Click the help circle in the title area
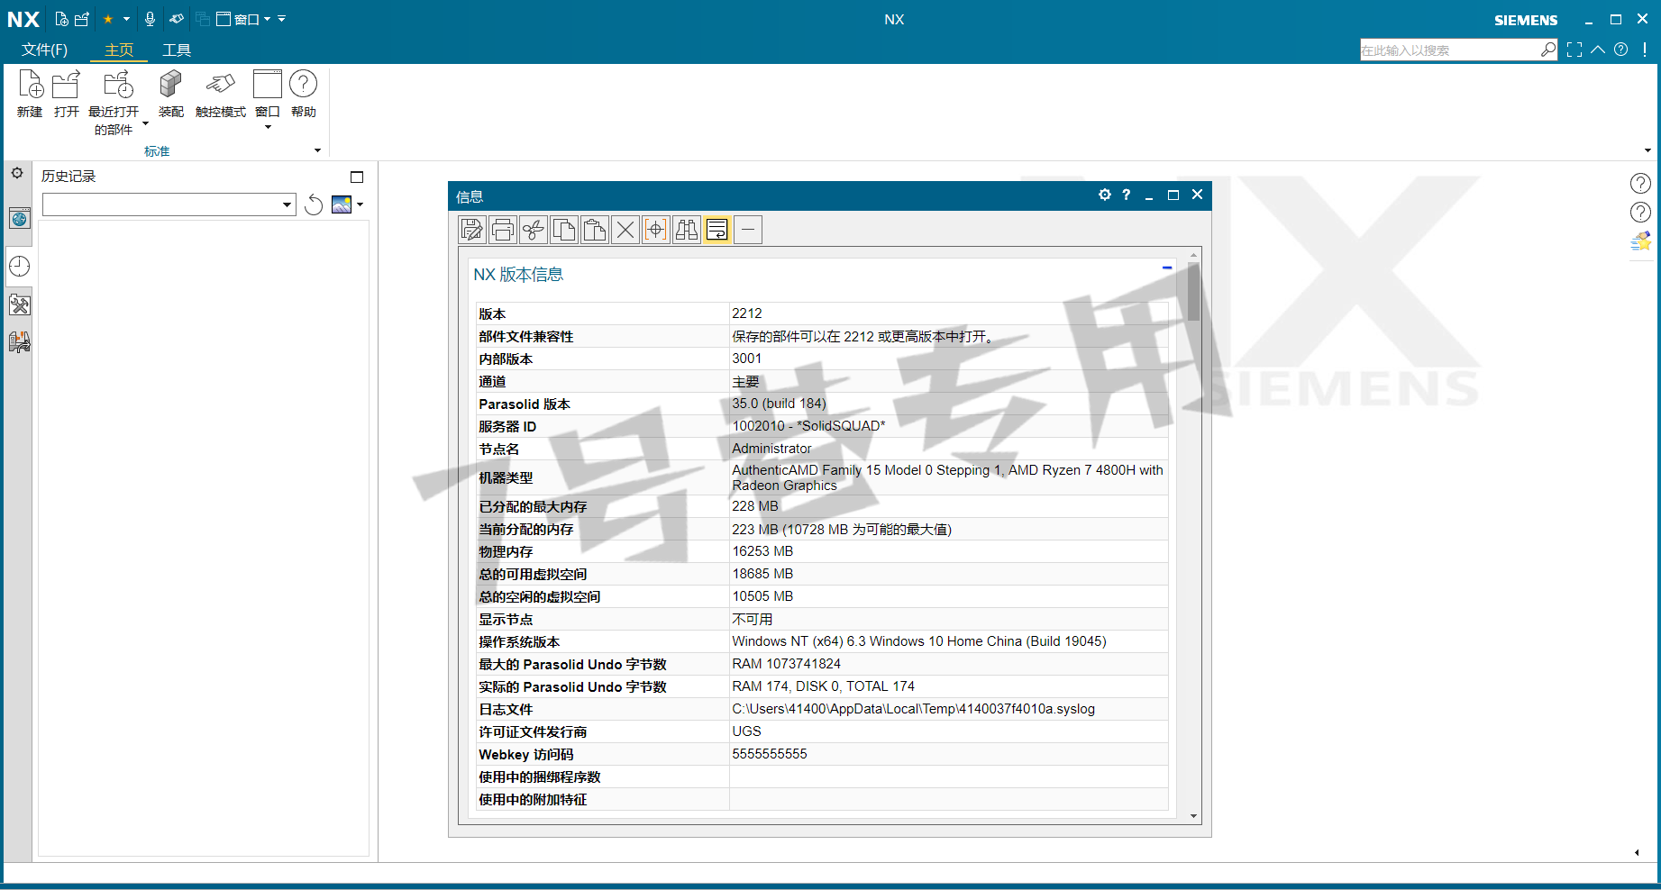1661x890 pixels. [x=1621, y=50]
